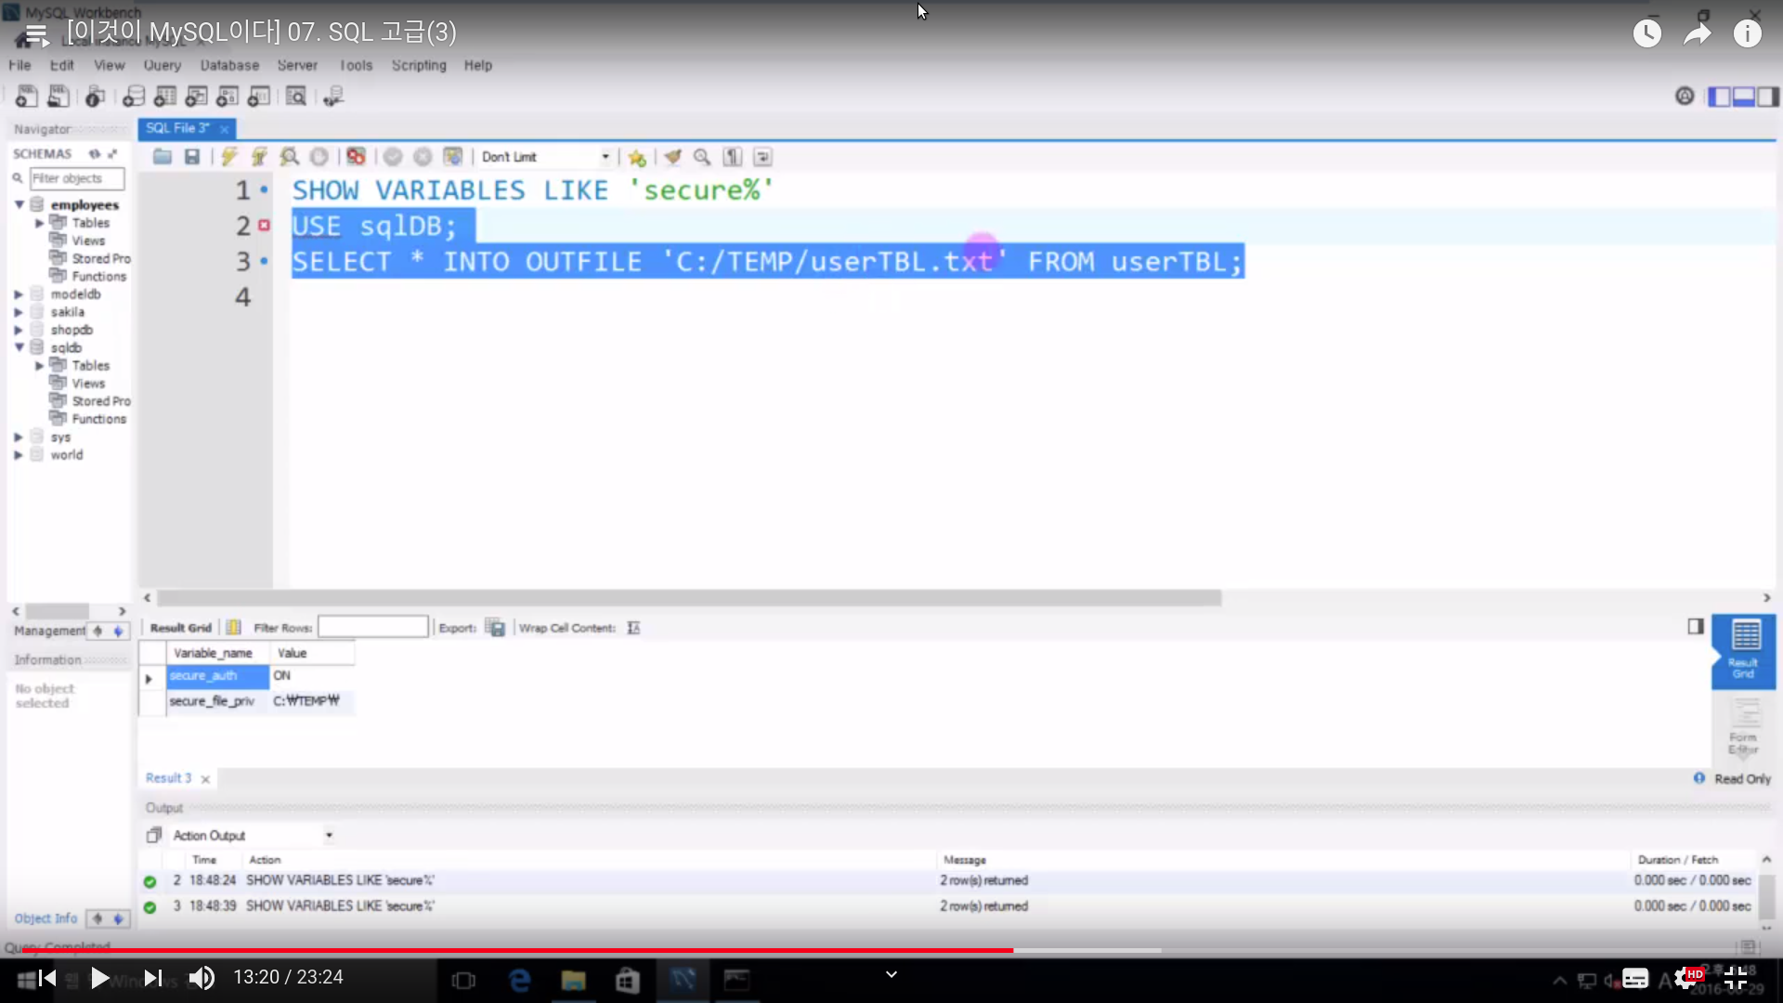Close the Result 3 tab

tap(205, 779)
